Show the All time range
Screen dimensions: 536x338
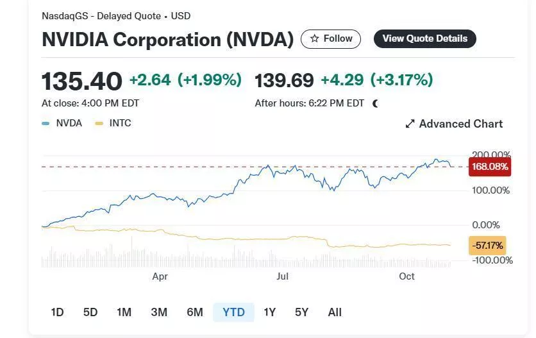point(335,312)
